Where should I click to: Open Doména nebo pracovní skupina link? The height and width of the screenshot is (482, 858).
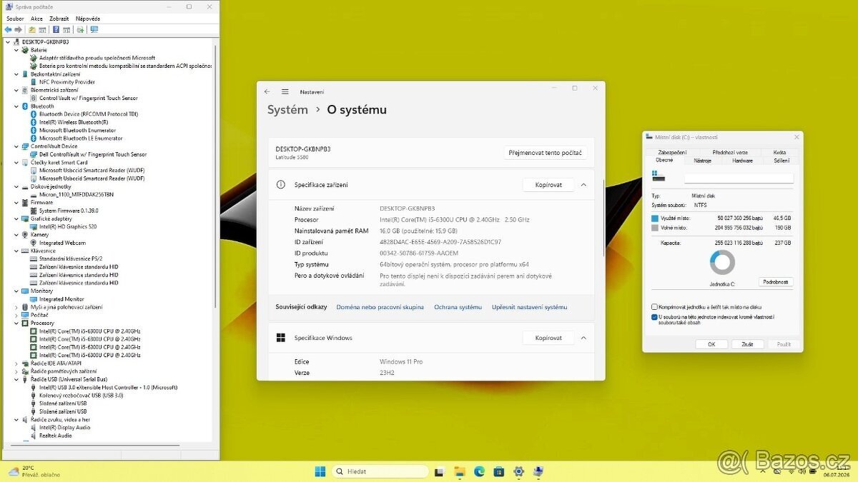click(x=380, y=307)
